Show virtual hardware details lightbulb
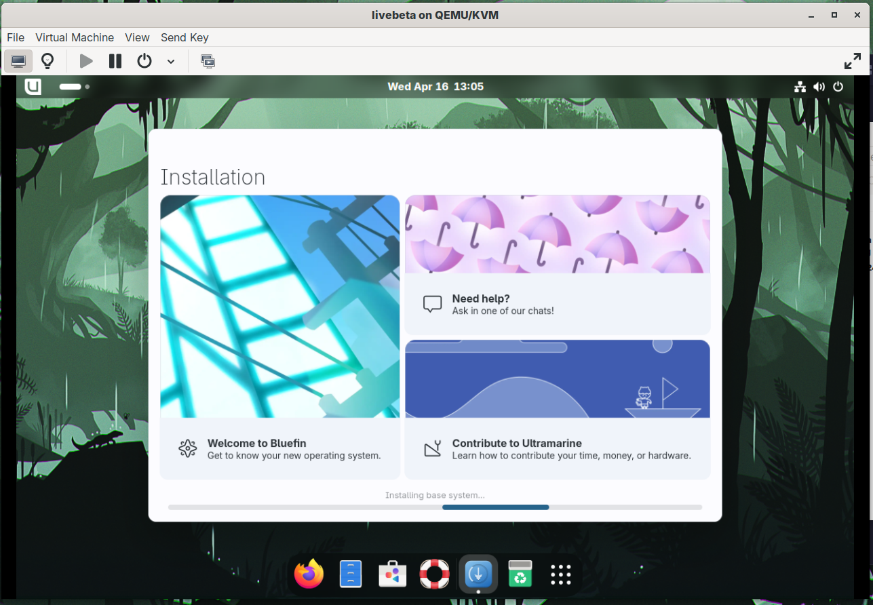 pyautogui.click(x=47, y=61)
